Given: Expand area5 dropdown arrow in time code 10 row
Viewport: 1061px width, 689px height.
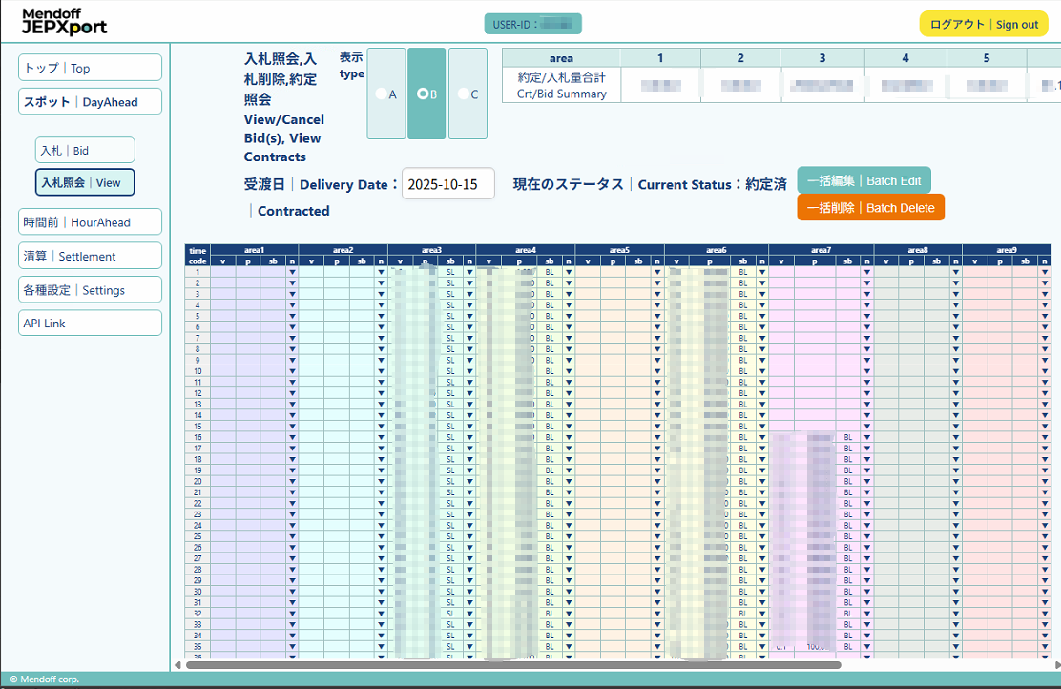Looking at the screenshot, I should 657,371.
